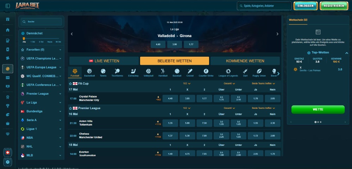The height and width of the screenshot is (169, 352).
Task: Switch to the KOMMENDE WETTEN tab
Action: [x=245, y=61]
